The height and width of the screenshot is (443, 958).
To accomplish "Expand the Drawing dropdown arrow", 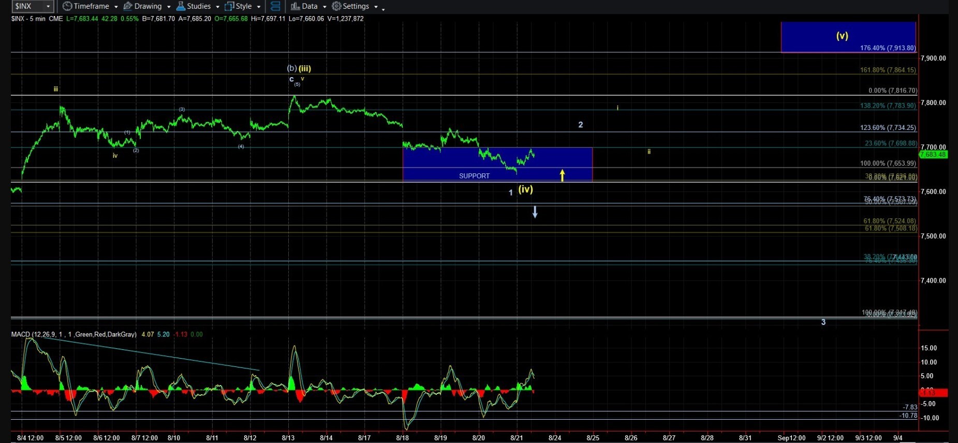I will 169,7.
